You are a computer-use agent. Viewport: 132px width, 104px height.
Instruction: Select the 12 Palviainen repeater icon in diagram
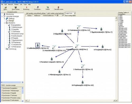79,27
